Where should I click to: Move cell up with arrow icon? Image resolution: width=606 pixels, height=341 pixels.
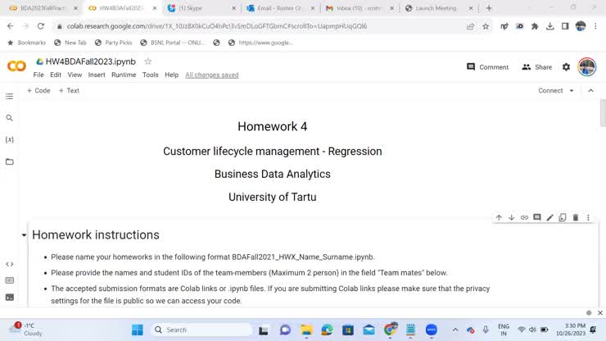point(499,217)
